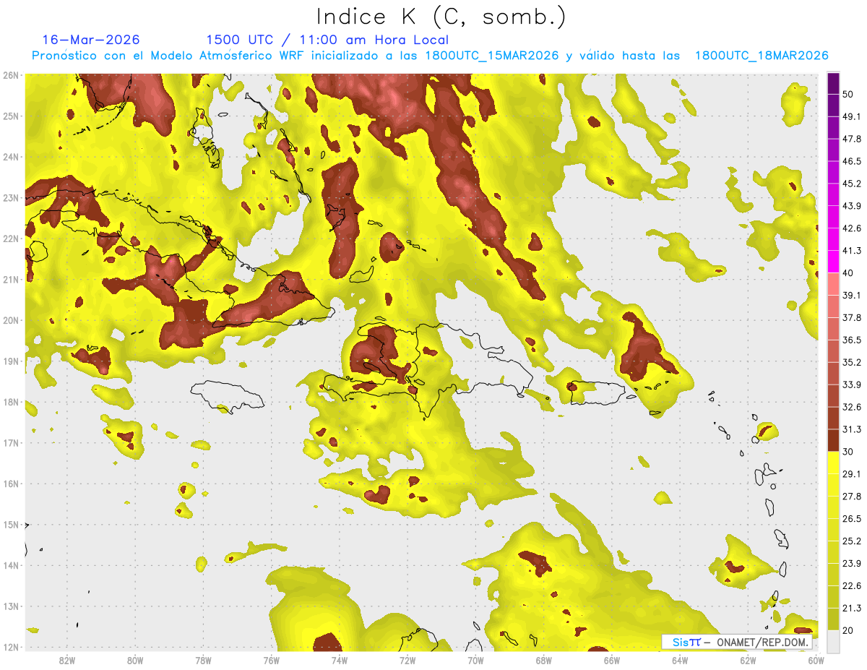Click the Jamaica island outline on map
This screenshot has height=670, width=867.
point(227,396)
